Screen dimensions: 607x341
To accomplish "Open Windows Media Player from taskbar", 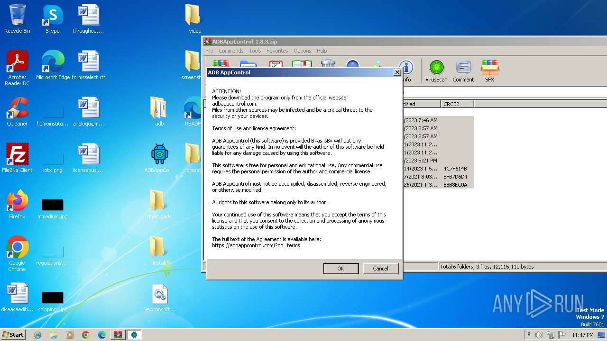I will pos(70,335).
